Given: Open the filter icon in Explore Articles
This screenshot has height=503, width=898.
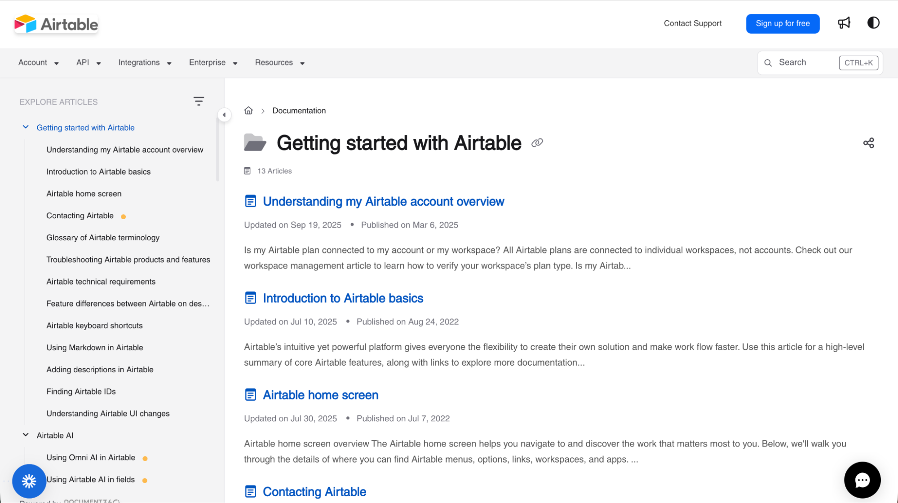Looking at the screenshot, I should point(199,101).
